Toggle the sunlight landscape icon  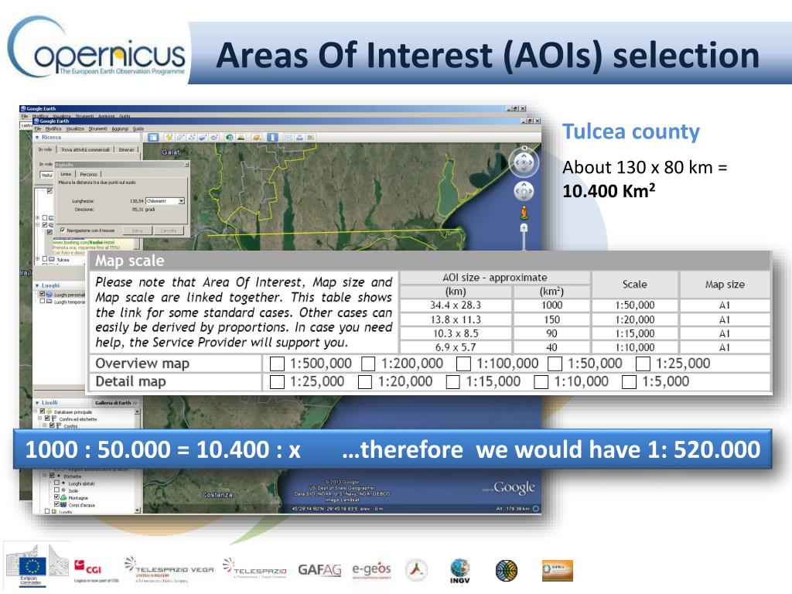pos(241,138)
